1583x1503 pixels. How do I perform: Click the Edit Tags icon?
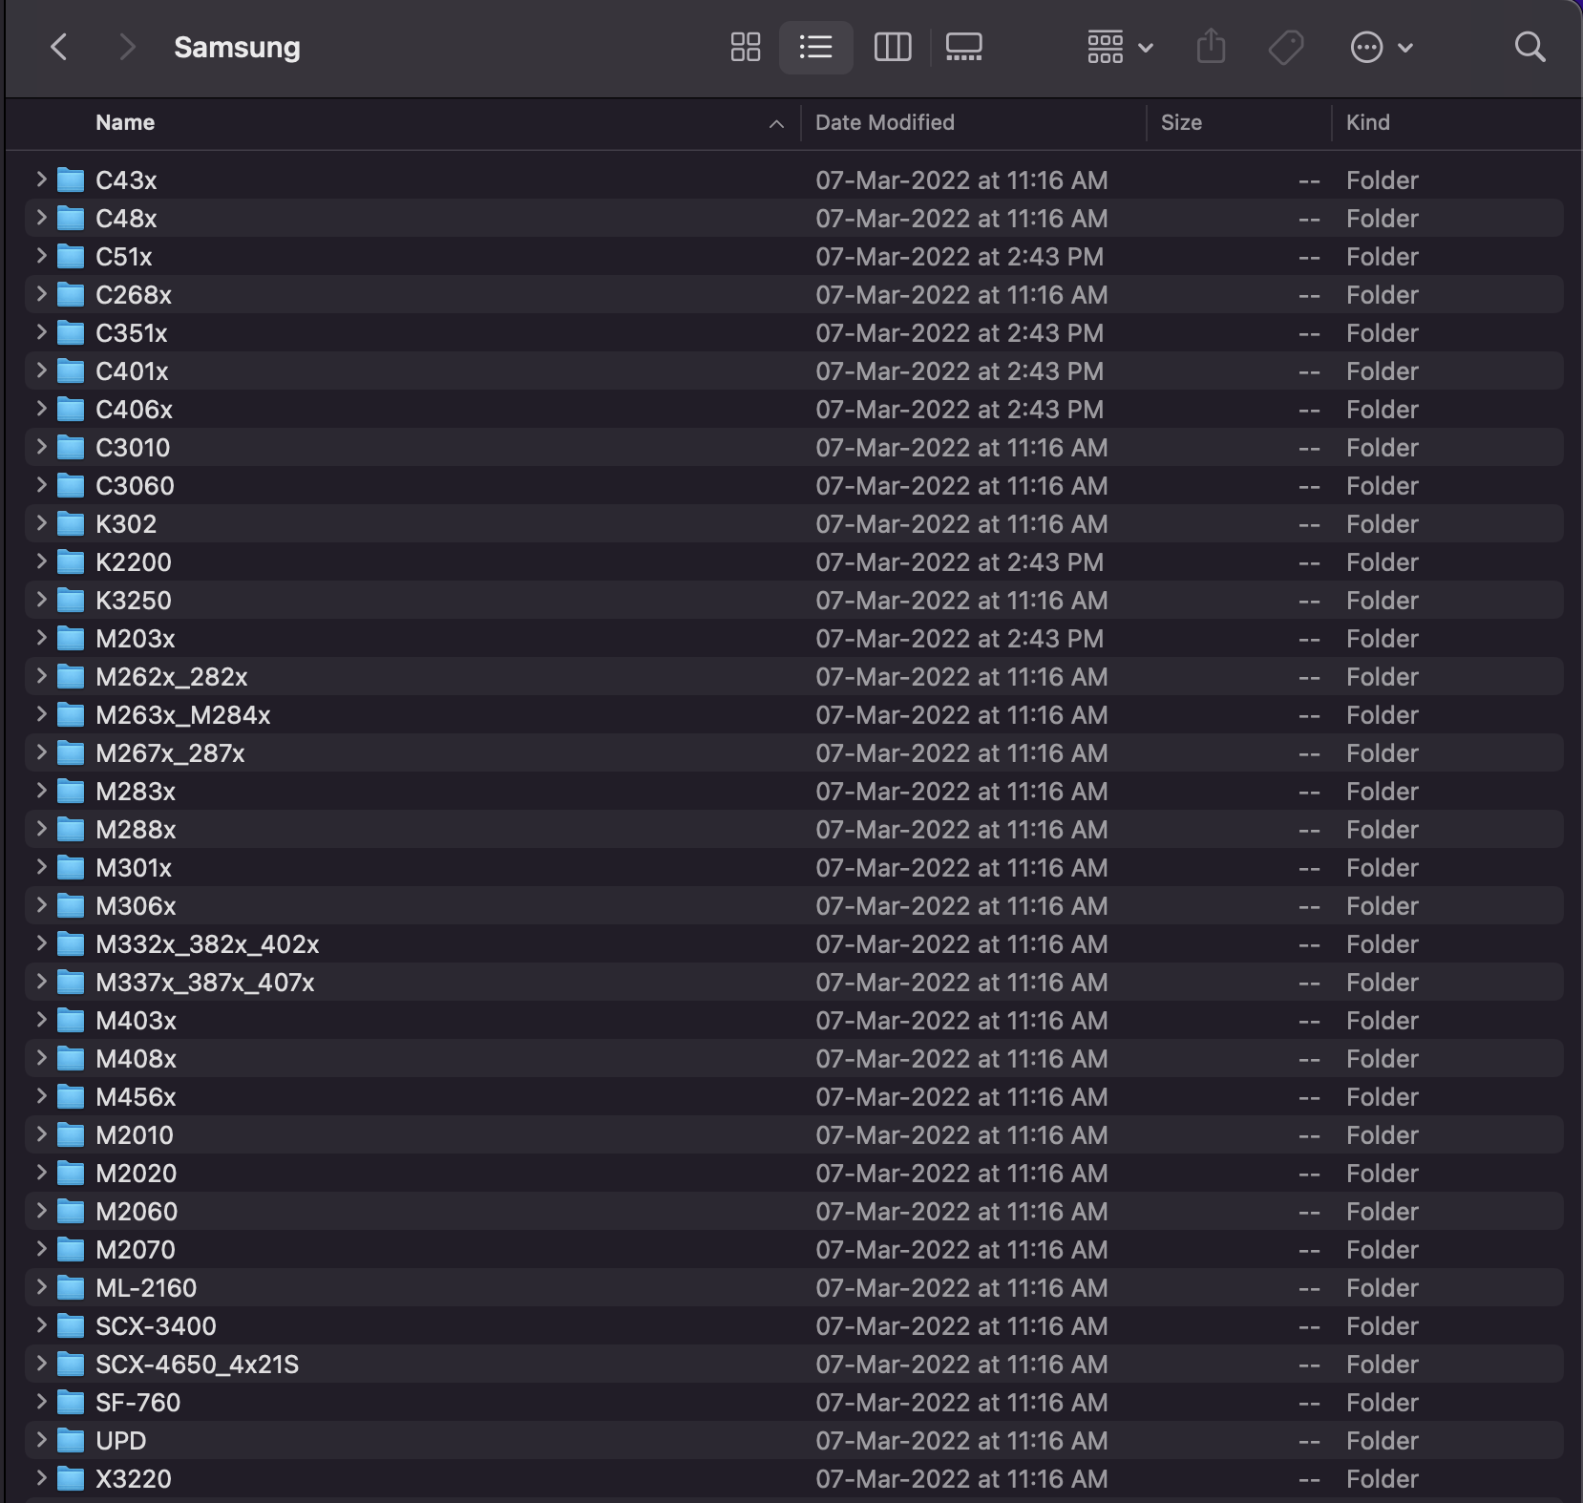(x=1286, y=47)
